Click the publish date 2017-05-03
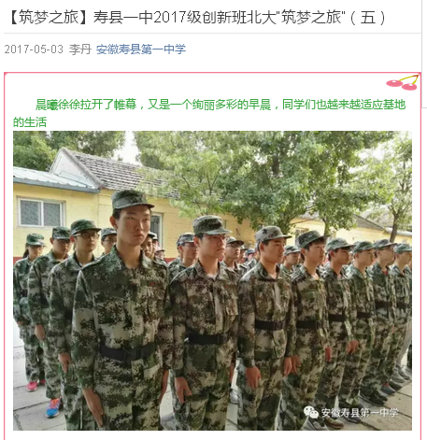The image size is (427, 440). pos(34,50)
